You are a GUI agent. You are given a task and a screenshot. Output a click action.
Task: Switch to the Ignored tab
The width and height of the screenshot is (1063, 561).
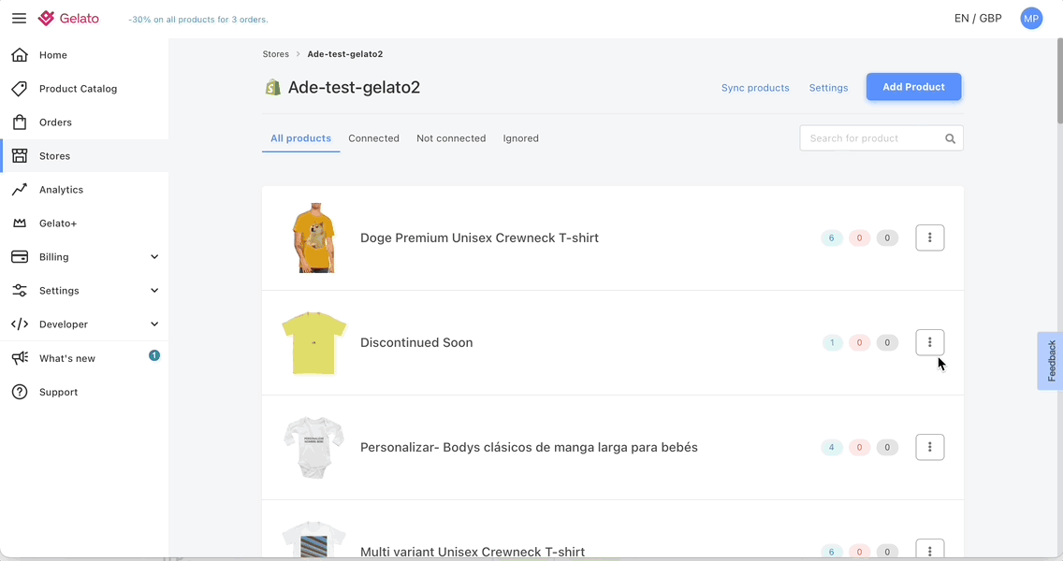[520, 138]
